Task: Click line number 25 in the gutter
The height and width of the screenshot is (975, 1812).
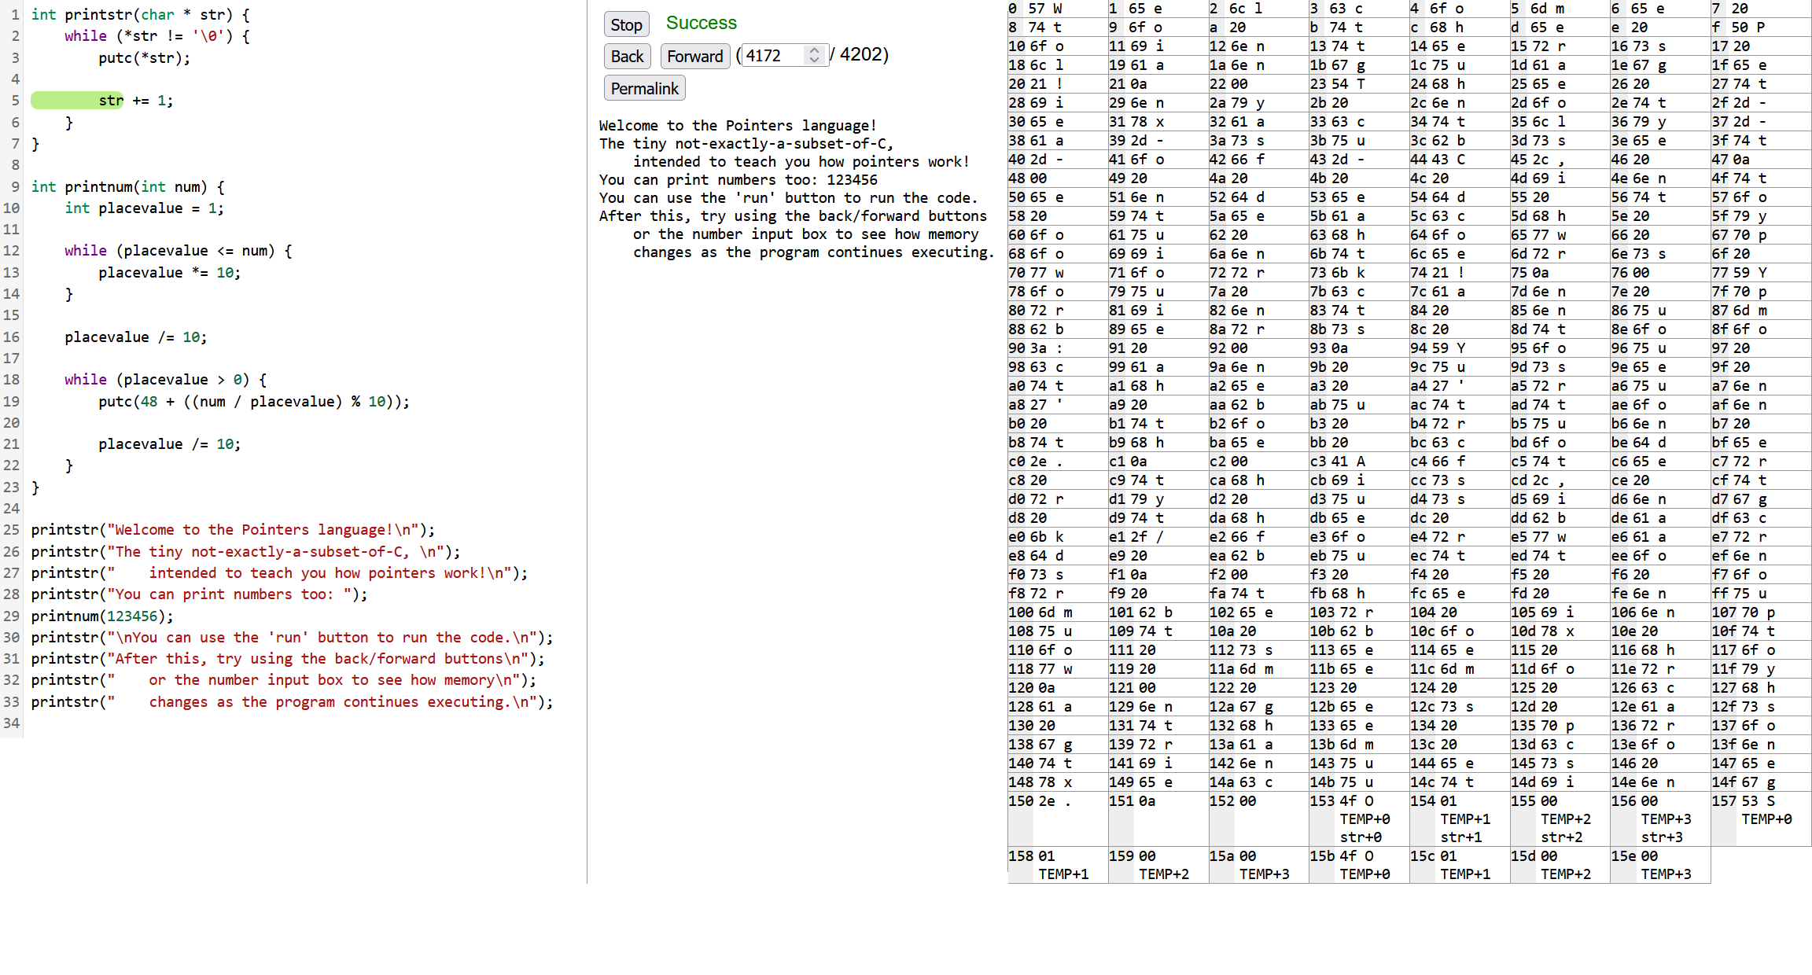Action: click(11, 529)
